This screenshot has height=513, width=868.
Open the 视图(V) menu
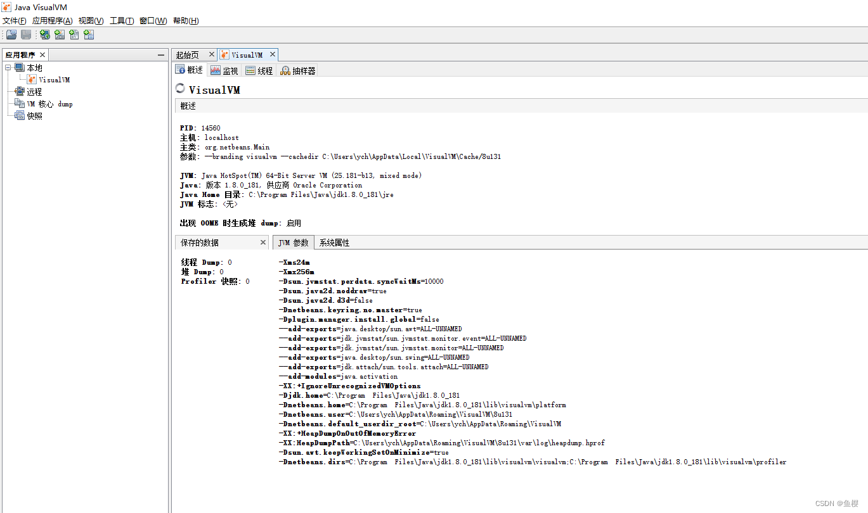click(x=91, y=21)
